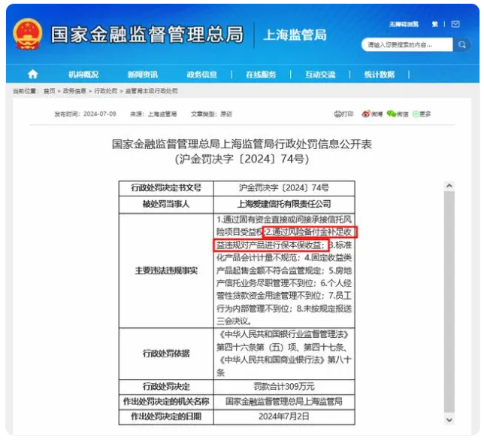
Task: Click breadcrumb 监管局本级行政处罚
Action: (x=151, y=91)
